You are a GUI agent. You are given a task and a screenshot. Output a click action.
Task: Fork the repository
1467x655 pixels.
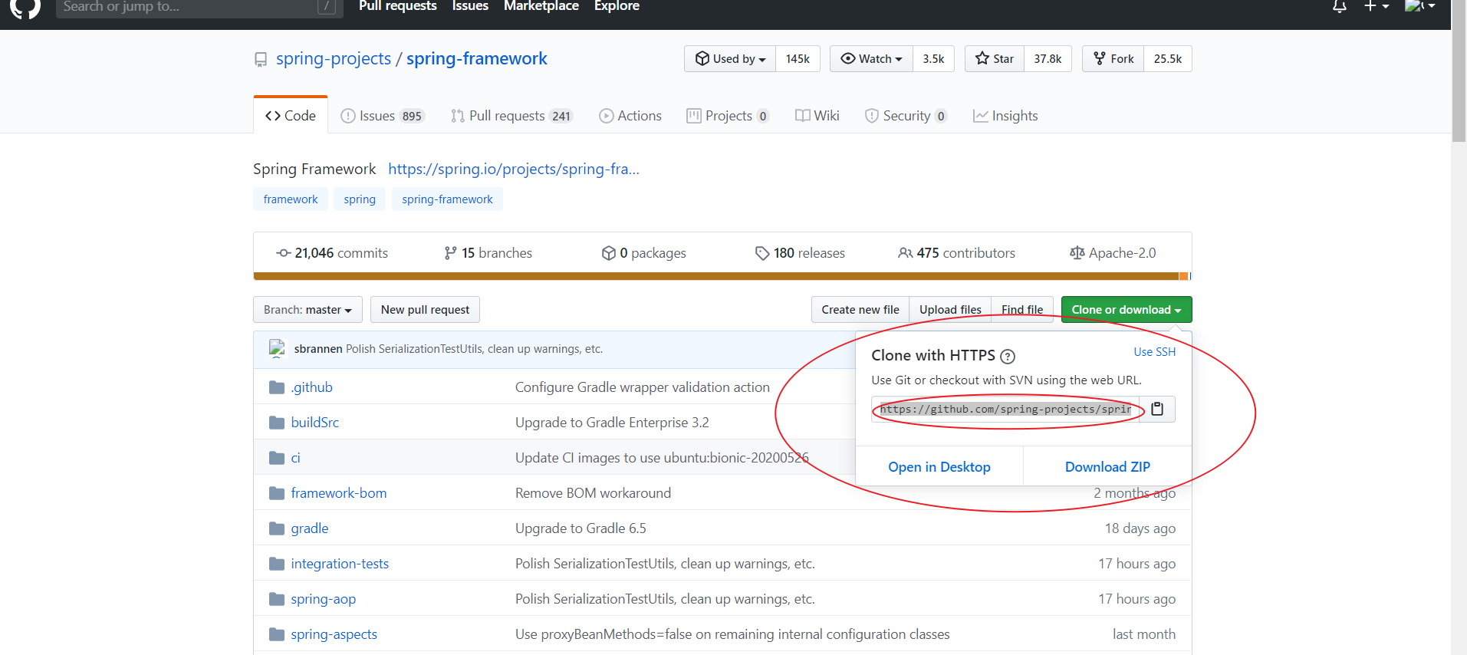coord(1113,59)
